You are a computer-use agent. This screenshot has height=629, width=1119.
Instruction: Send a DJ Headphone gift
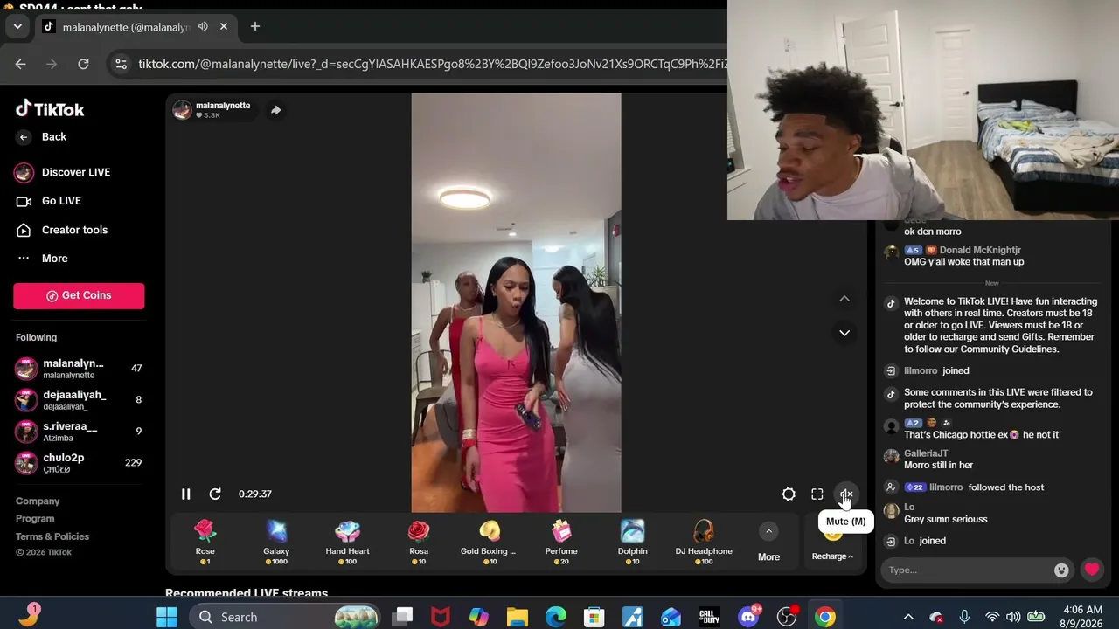tap(704, 542)
